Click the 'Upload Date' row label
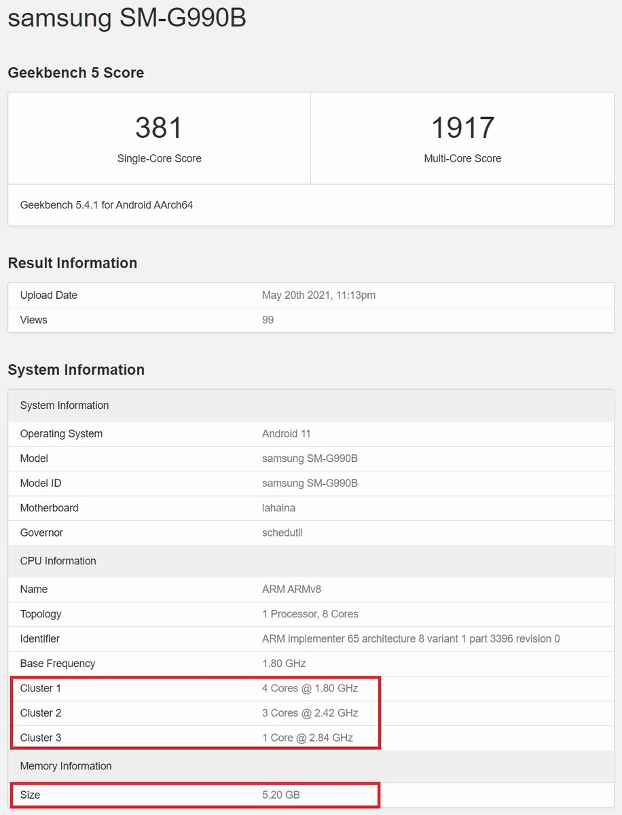Image resolution: width=622 pixels, height=815 pixels. (x=49, y=295)
